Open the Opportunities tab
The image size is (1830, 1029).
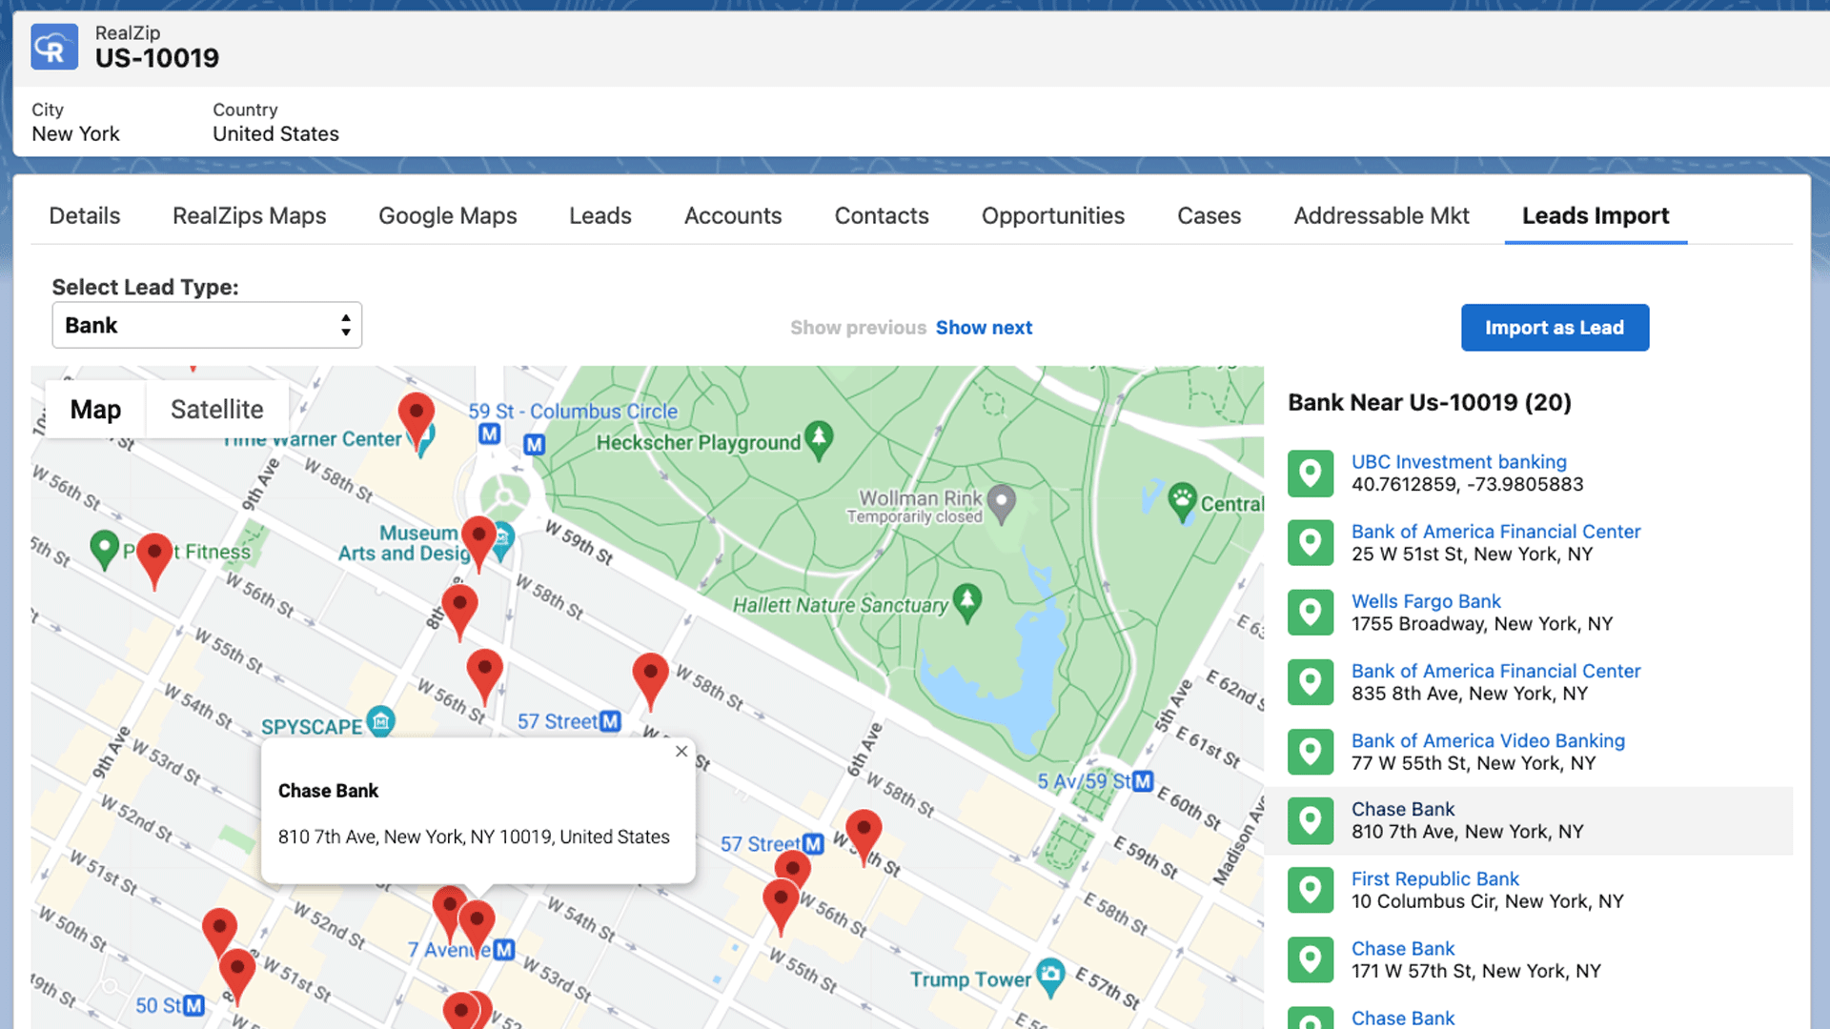(1052, 216)
